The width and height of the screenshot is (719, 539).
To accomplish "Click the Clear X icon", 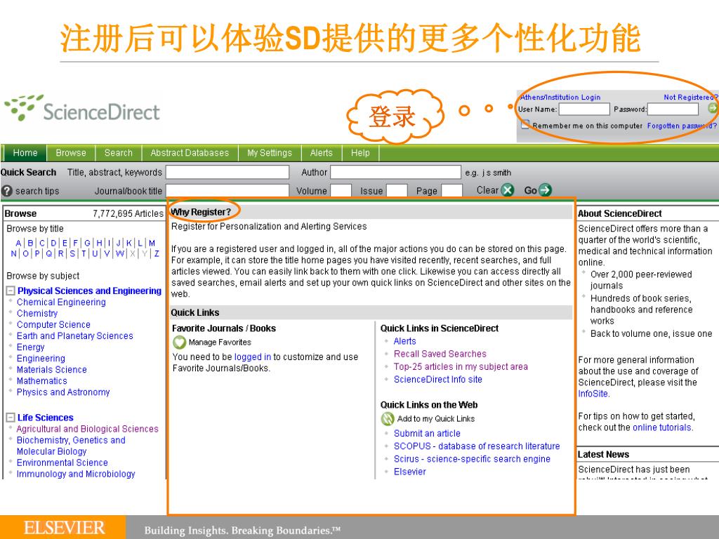I will pos(508,190).
